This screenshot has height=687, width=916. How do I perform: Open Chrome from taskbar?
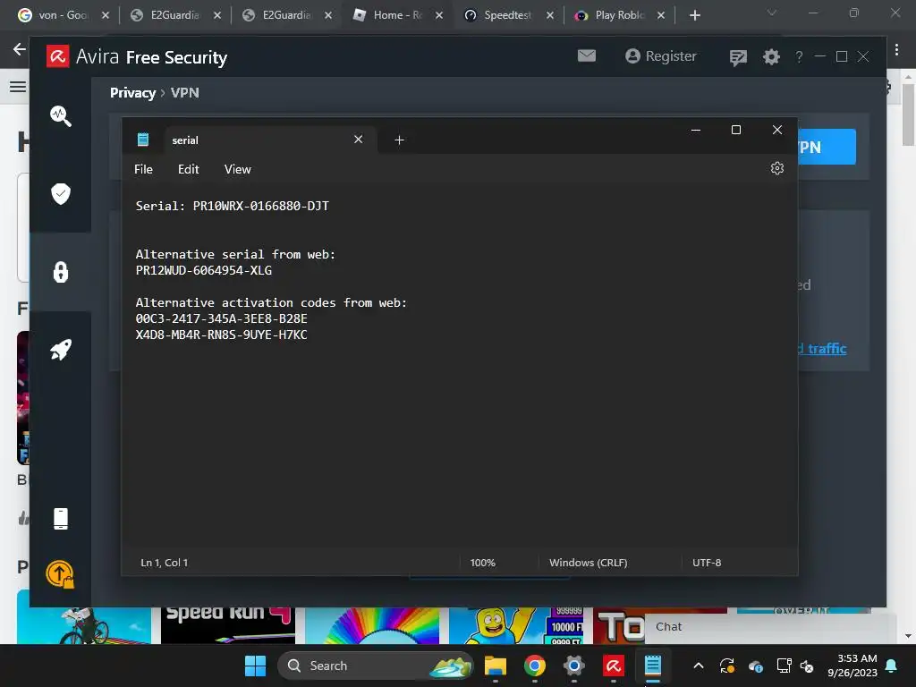(x=535, y=666)
